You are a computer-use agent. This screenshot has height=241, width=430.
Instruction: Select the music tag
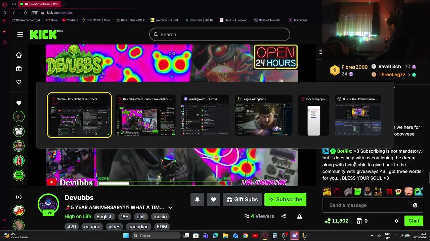[x=160, y=217]
